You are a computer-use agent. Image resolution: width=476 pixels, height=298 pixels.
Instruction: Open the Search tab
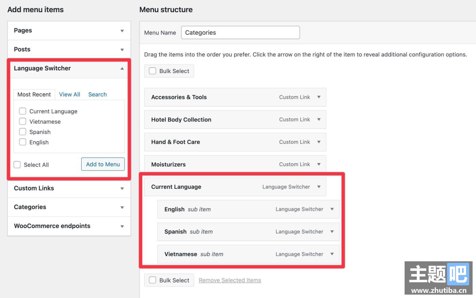tap(97, 94)
